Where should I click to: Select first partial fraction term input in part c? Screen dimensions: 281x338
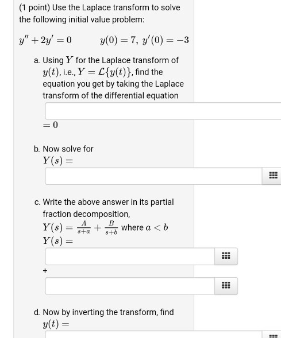pyautogui.click(x=130, y=256)
